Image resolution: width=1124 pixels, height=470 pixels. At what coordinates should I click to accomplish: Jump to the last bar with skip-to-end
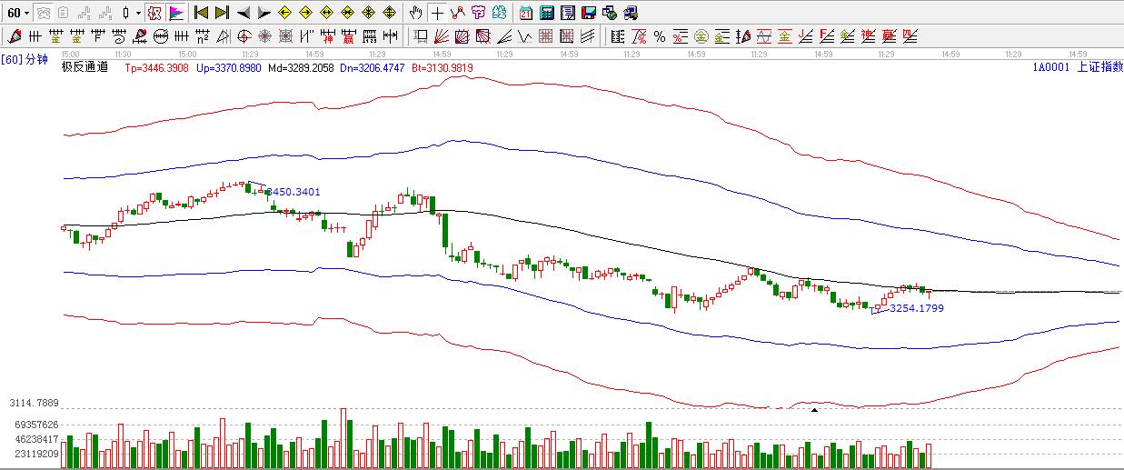click(222, 13)
